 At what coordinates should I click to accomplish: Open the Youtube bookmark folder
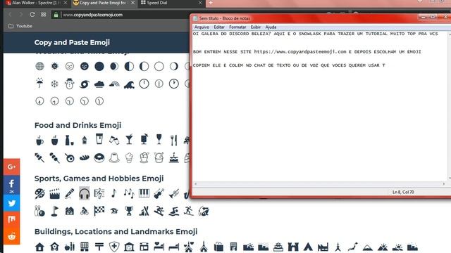(x=20, y=26)
